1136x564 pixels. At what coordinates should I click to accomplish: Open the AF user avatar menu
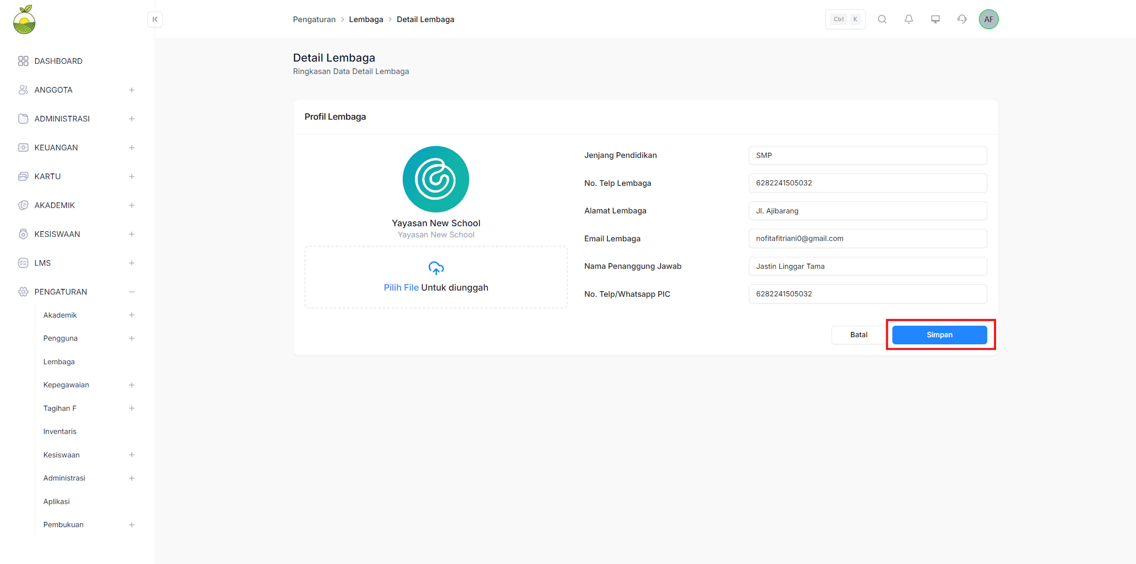point(988,20)
